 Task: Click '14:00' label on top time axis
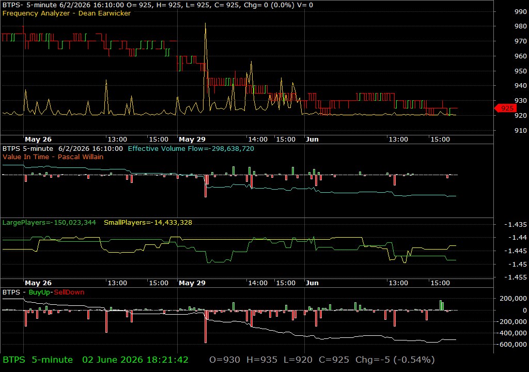coord(258,139)
